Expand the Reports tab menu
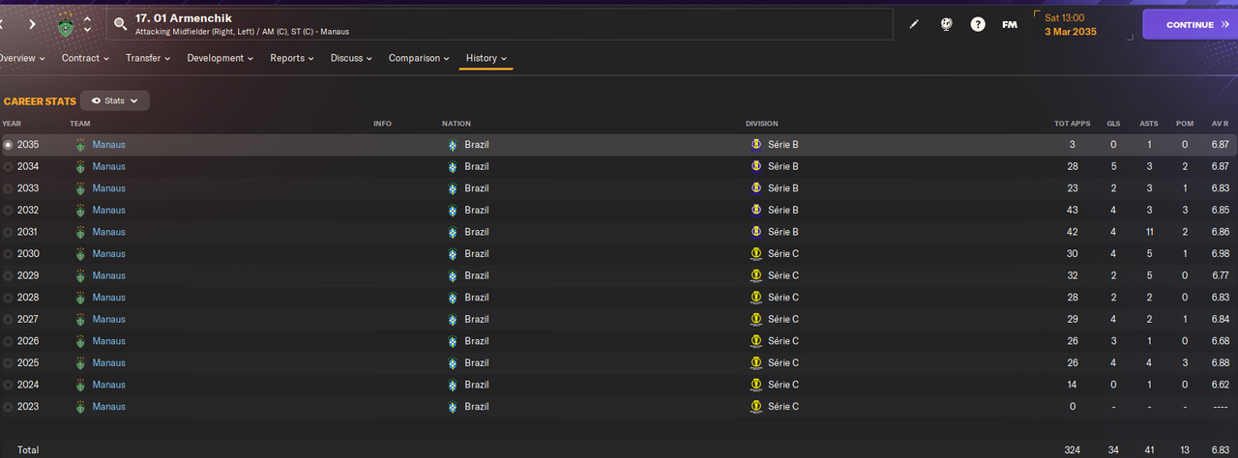The height and width of the screenshot is (458, 1238). 293,58
